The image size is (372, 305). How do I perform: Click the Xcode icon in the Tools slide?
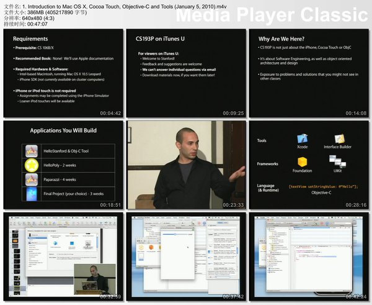pos(303,139)
